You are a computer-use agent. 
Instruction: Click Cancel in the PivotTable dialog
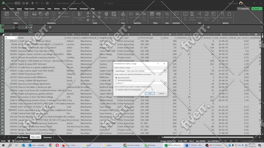tap(161, 94)
